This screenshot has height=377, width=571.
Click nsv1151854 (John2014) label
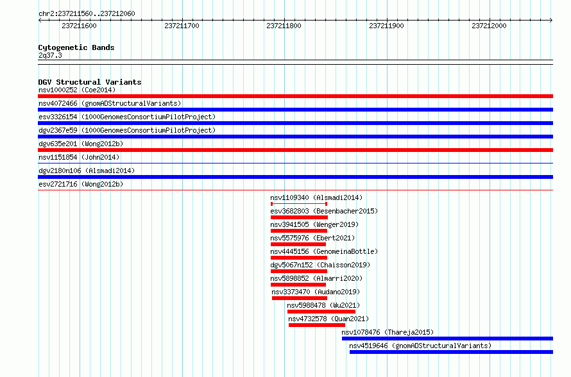[79, 157]
